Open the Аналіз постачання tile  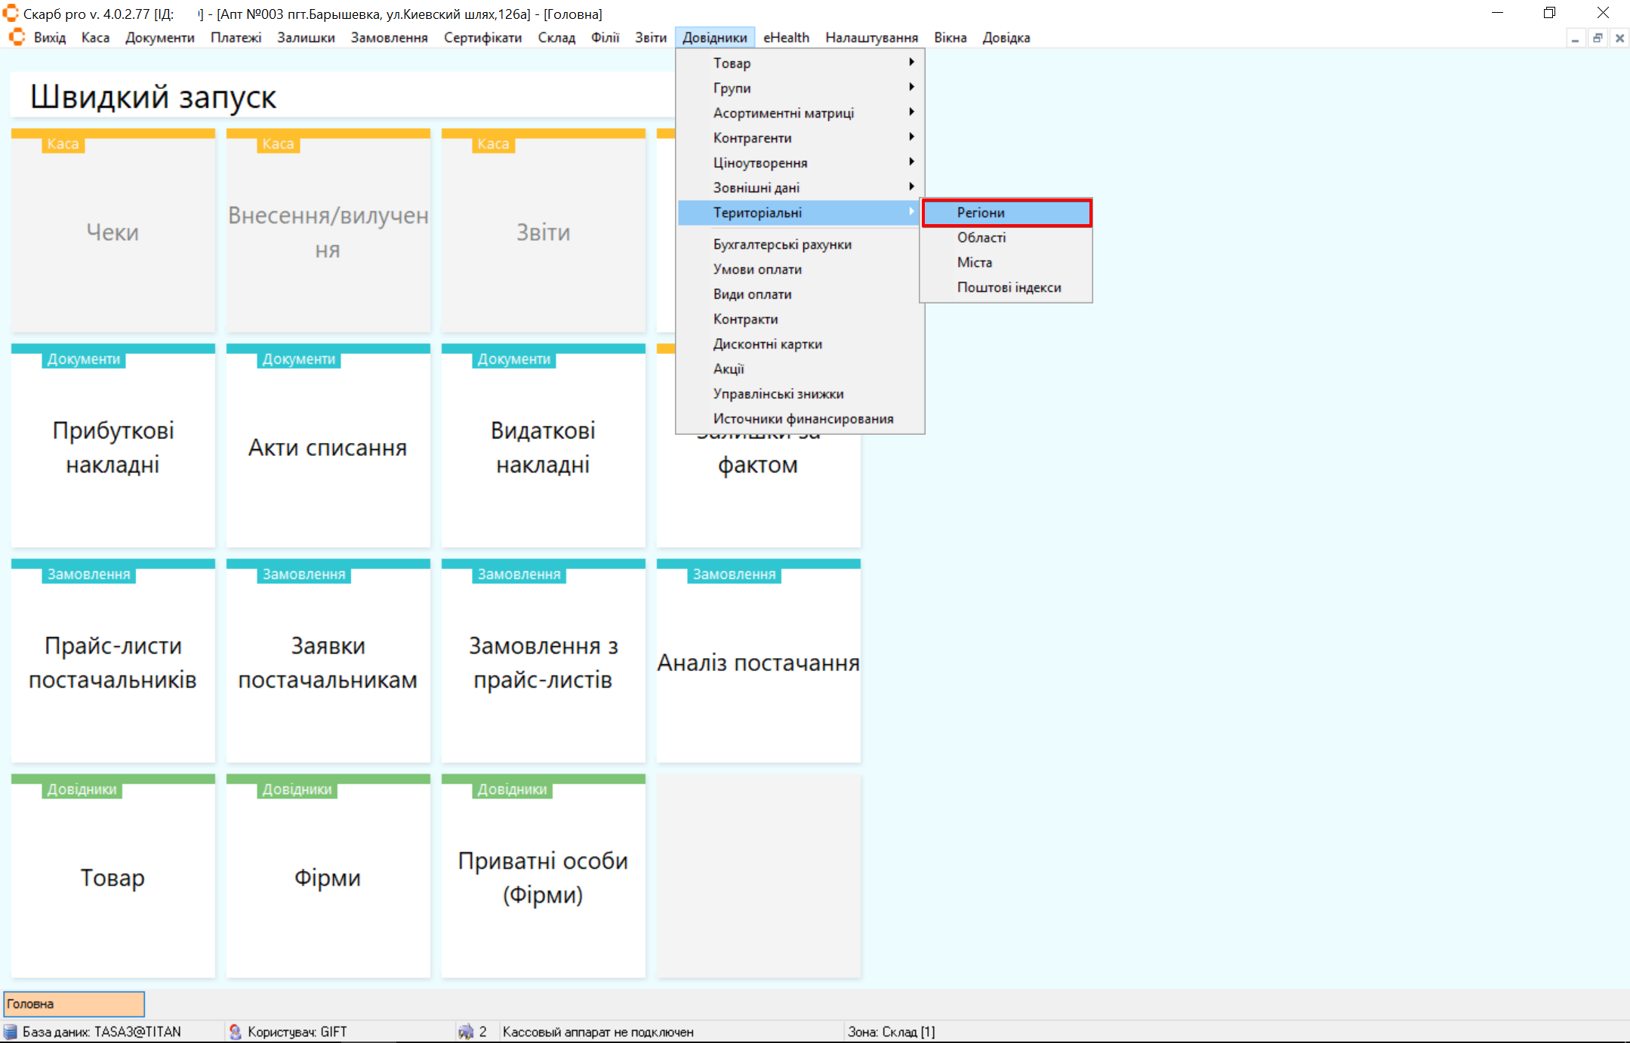point(758,662)
